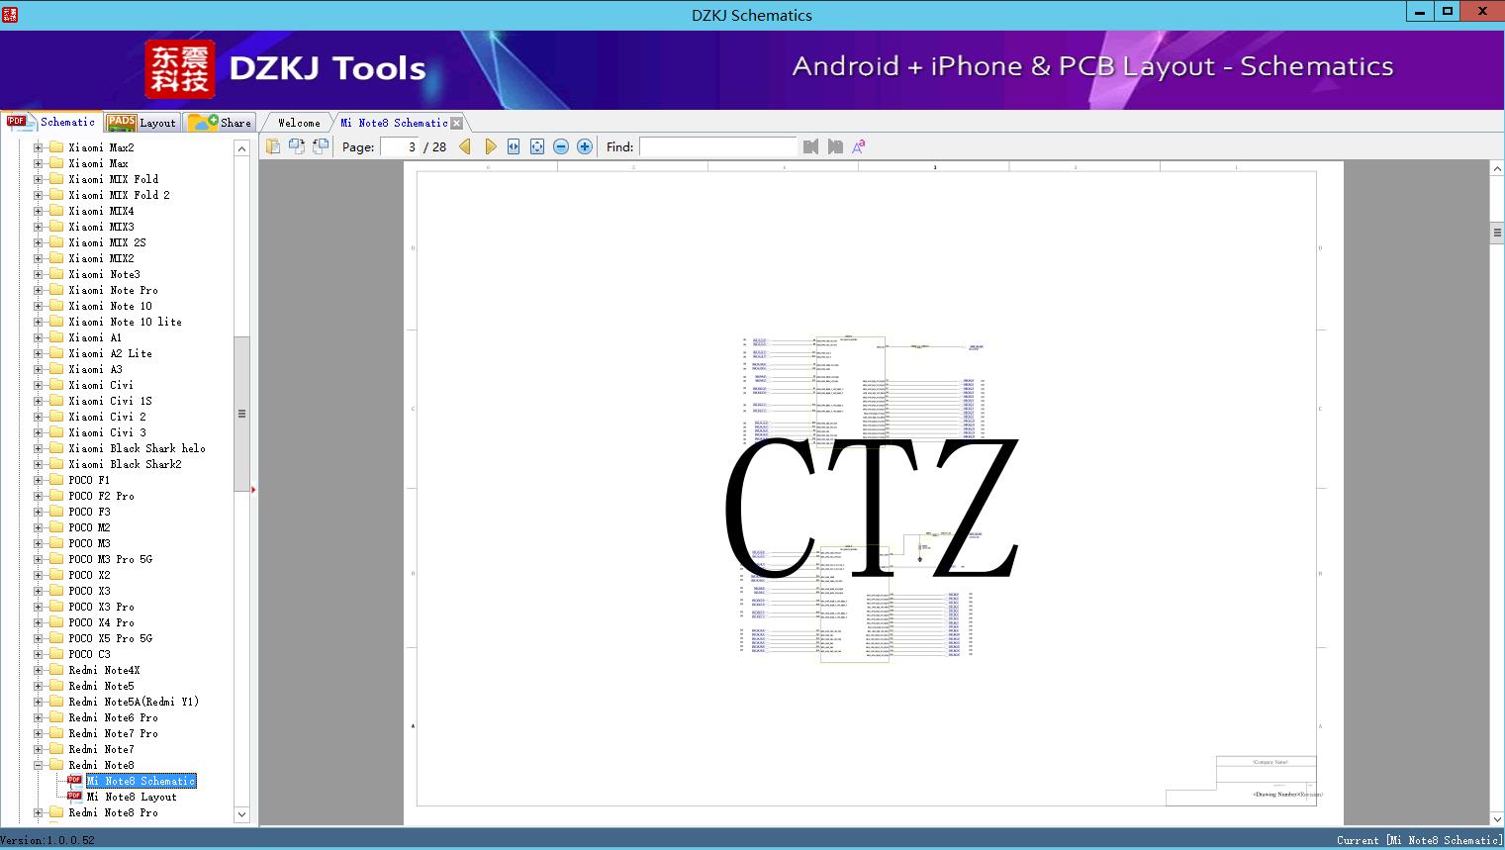Expand the POCO F1 folder
The height and width of the screenshot is (850, 1505).
point(39,480)
